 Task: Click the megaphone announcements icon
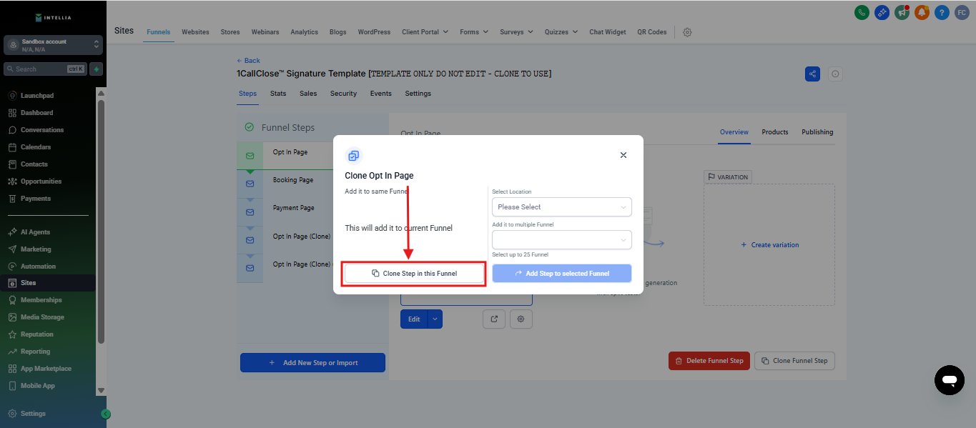[x=902, y=12]
